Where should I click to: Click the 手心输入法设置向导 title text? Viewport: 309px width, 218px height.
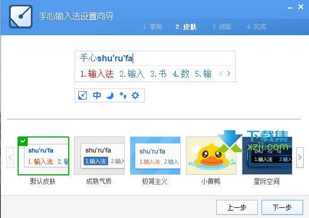[76, 17]
